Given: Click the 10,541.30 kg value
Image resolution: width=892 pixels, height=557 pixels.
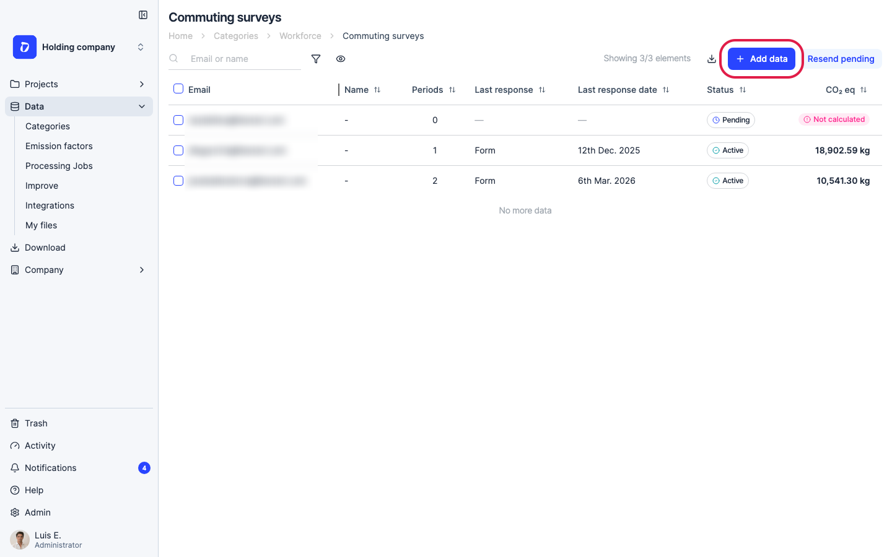Looking at the screenshot, I should (843, 181).
